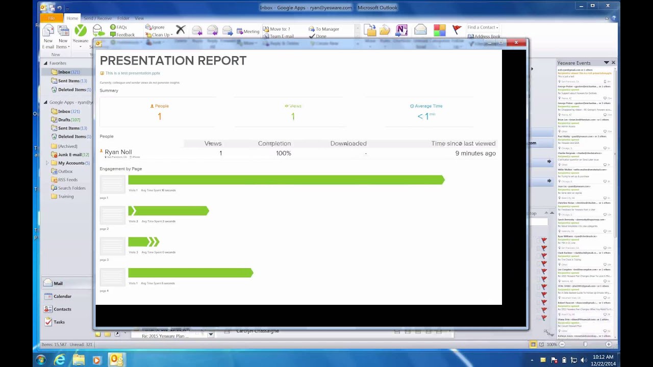Click the Categorize colored squares icon
Image resolution: width=653 pixels, height=367 pixels.
coord(439,31)
